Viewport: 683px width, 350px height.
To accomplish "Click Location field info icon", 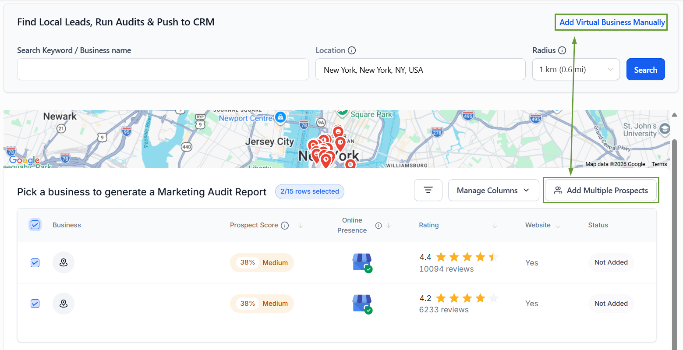I will (351, 50).
